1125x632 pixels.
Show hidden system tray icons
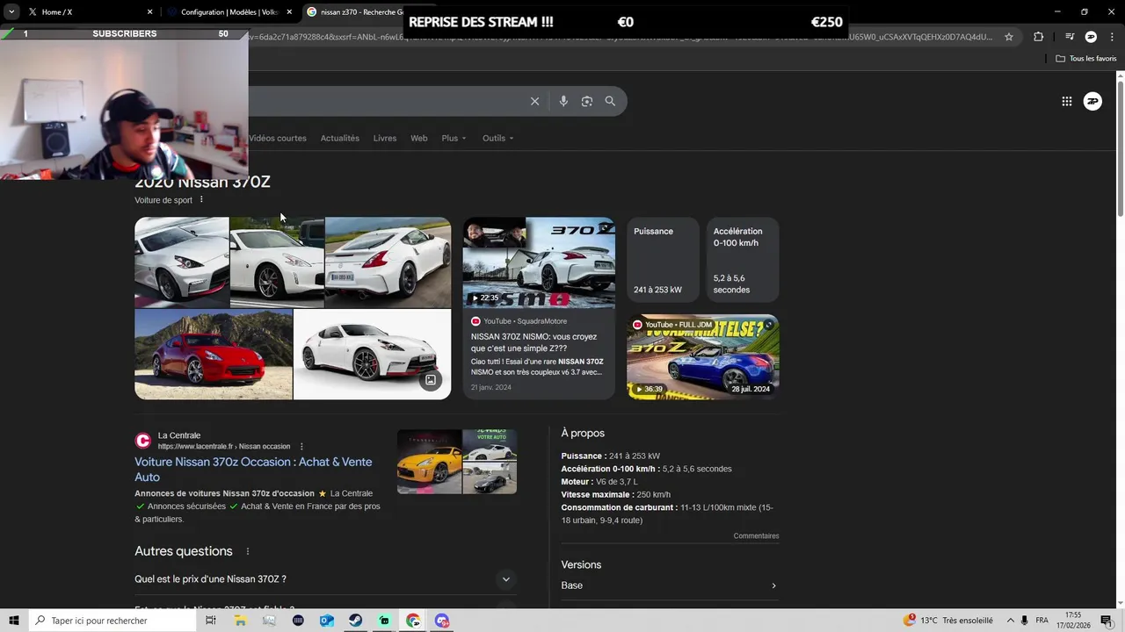[x=1010, y=621]
